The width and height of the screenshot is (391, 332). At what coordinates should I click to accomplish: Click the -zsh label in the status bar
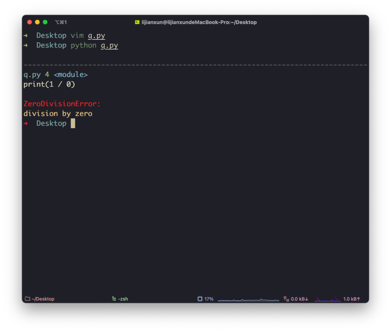click(122, 299)
